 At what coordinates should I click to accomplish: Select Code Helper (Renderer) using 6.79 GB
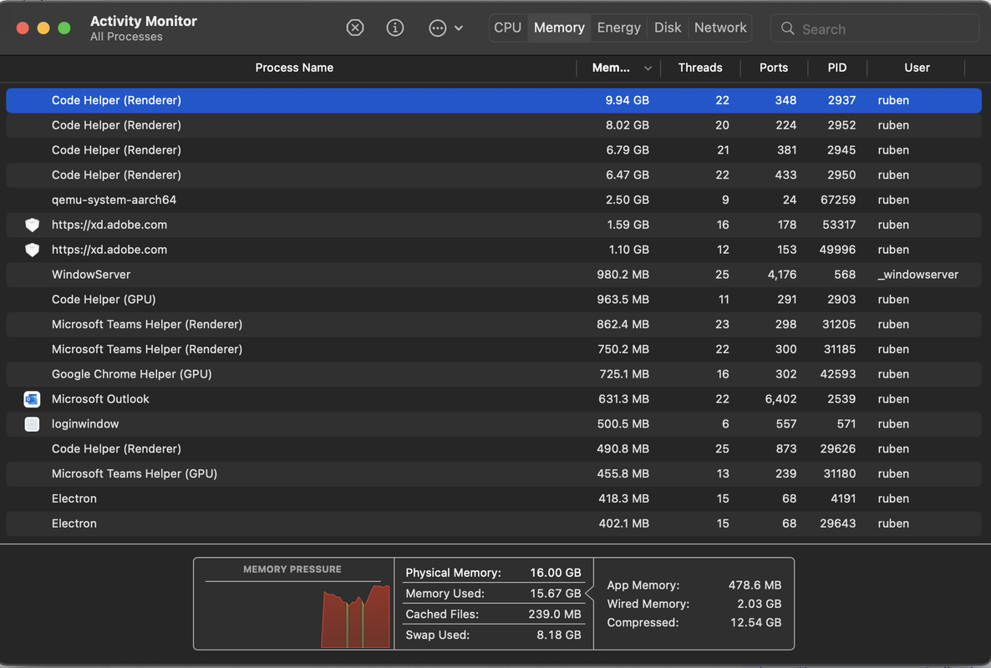(494, 150)
